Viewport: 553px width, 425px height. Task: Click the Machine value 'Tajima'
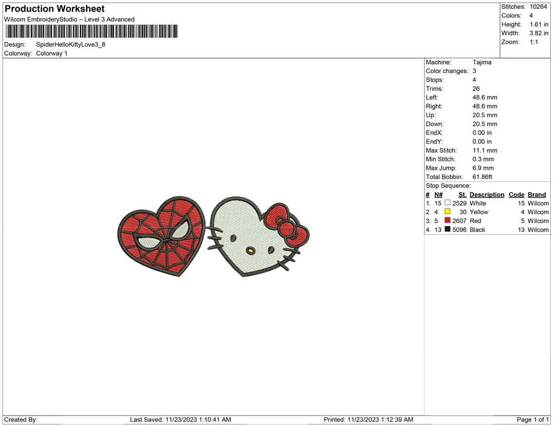click(x=482, y=62)
